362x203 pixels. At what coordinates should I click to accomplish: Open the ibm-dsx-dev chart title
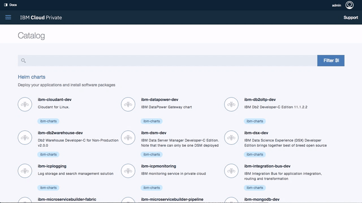(256, 133)
